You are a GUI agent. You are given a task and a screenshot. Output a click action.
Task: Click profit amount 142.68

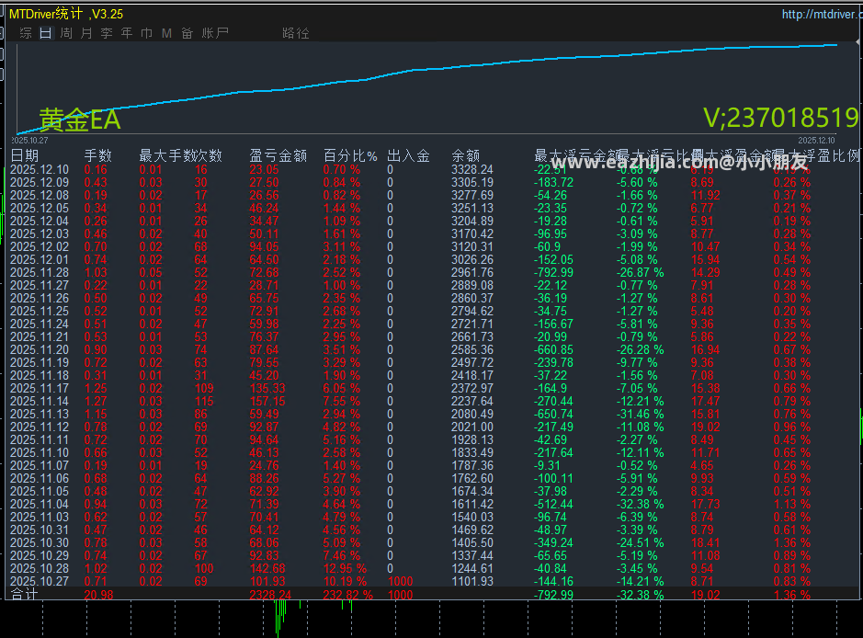click(267, 569)
